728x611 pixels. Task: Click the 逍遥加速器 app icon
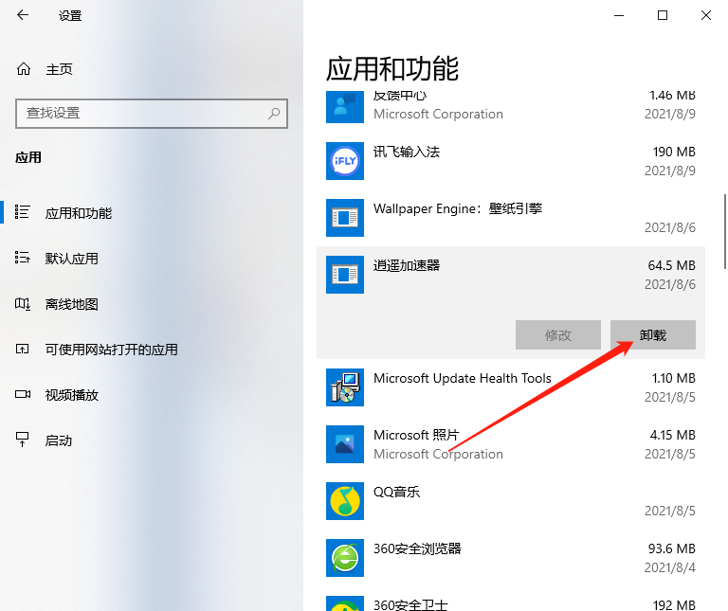point(344,275)
